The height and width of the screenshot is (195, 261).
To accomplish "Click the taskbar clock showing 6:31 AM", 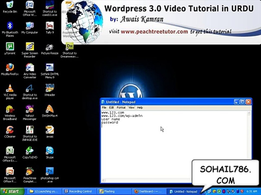I will coord(252,191).
